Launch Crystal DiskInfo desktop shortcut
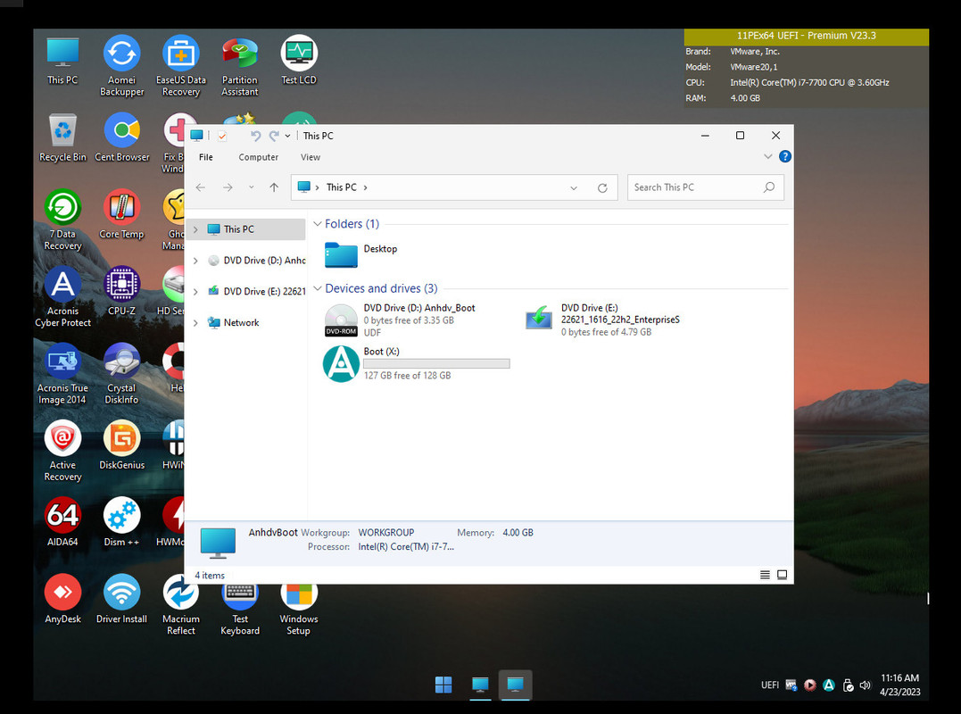Screen dimensions: 961x714 click(121, 374)
